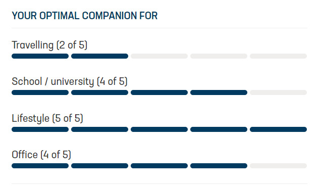Click the fifth empty Travelling rating segment

[x=278, y=56]
